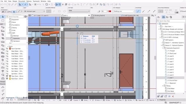Open the Design menu
The image size is (186, 104).
(x=15, y=1)
